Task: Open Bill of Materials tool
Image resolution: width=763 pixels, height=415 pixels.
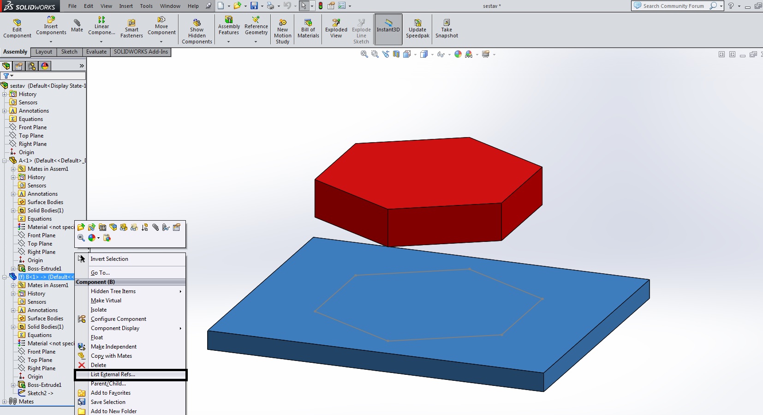Action: (308, 29)
